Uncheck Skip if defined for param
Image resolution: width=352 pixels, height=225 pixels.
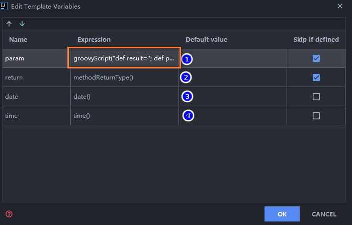(x=316, y=58)
